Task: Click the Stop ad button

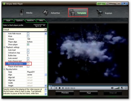Action: [x=113, y=93]
